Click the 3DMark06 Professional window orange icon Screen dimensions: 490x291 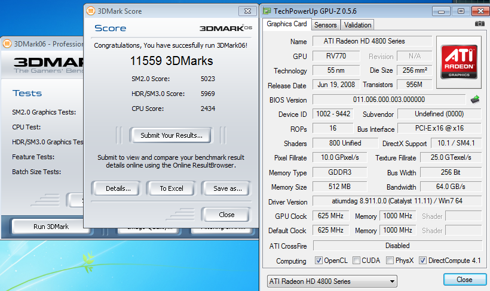7,44
